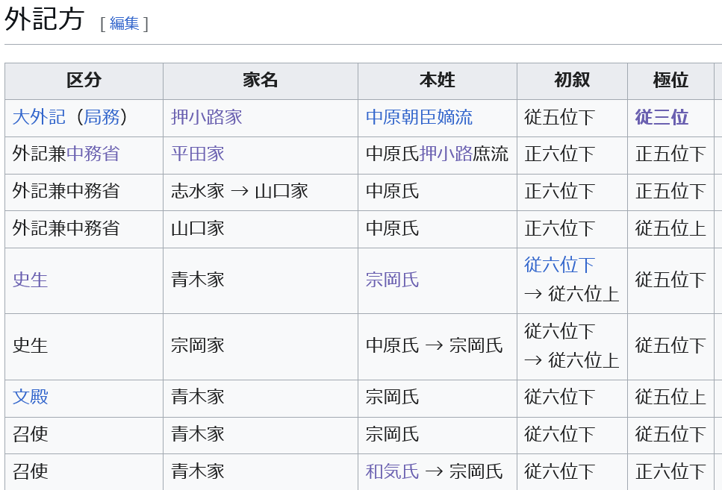Follow the 和気氏 link in the last row

392,472
